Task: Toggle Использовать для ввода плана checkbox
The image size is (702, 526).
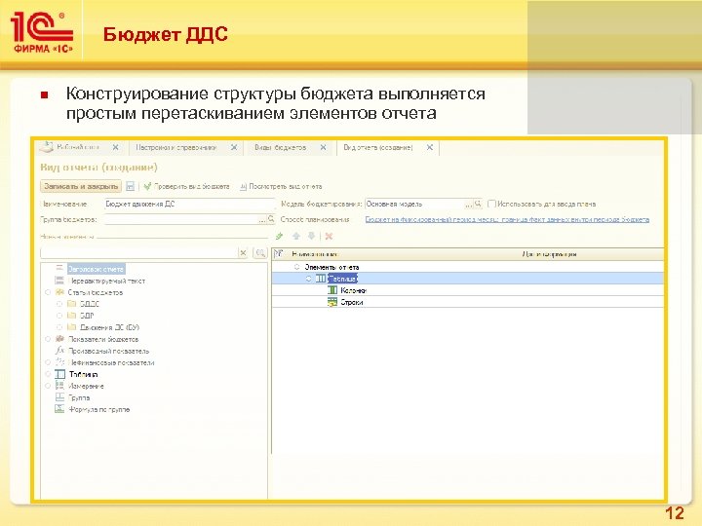Action: coord(491,204)
